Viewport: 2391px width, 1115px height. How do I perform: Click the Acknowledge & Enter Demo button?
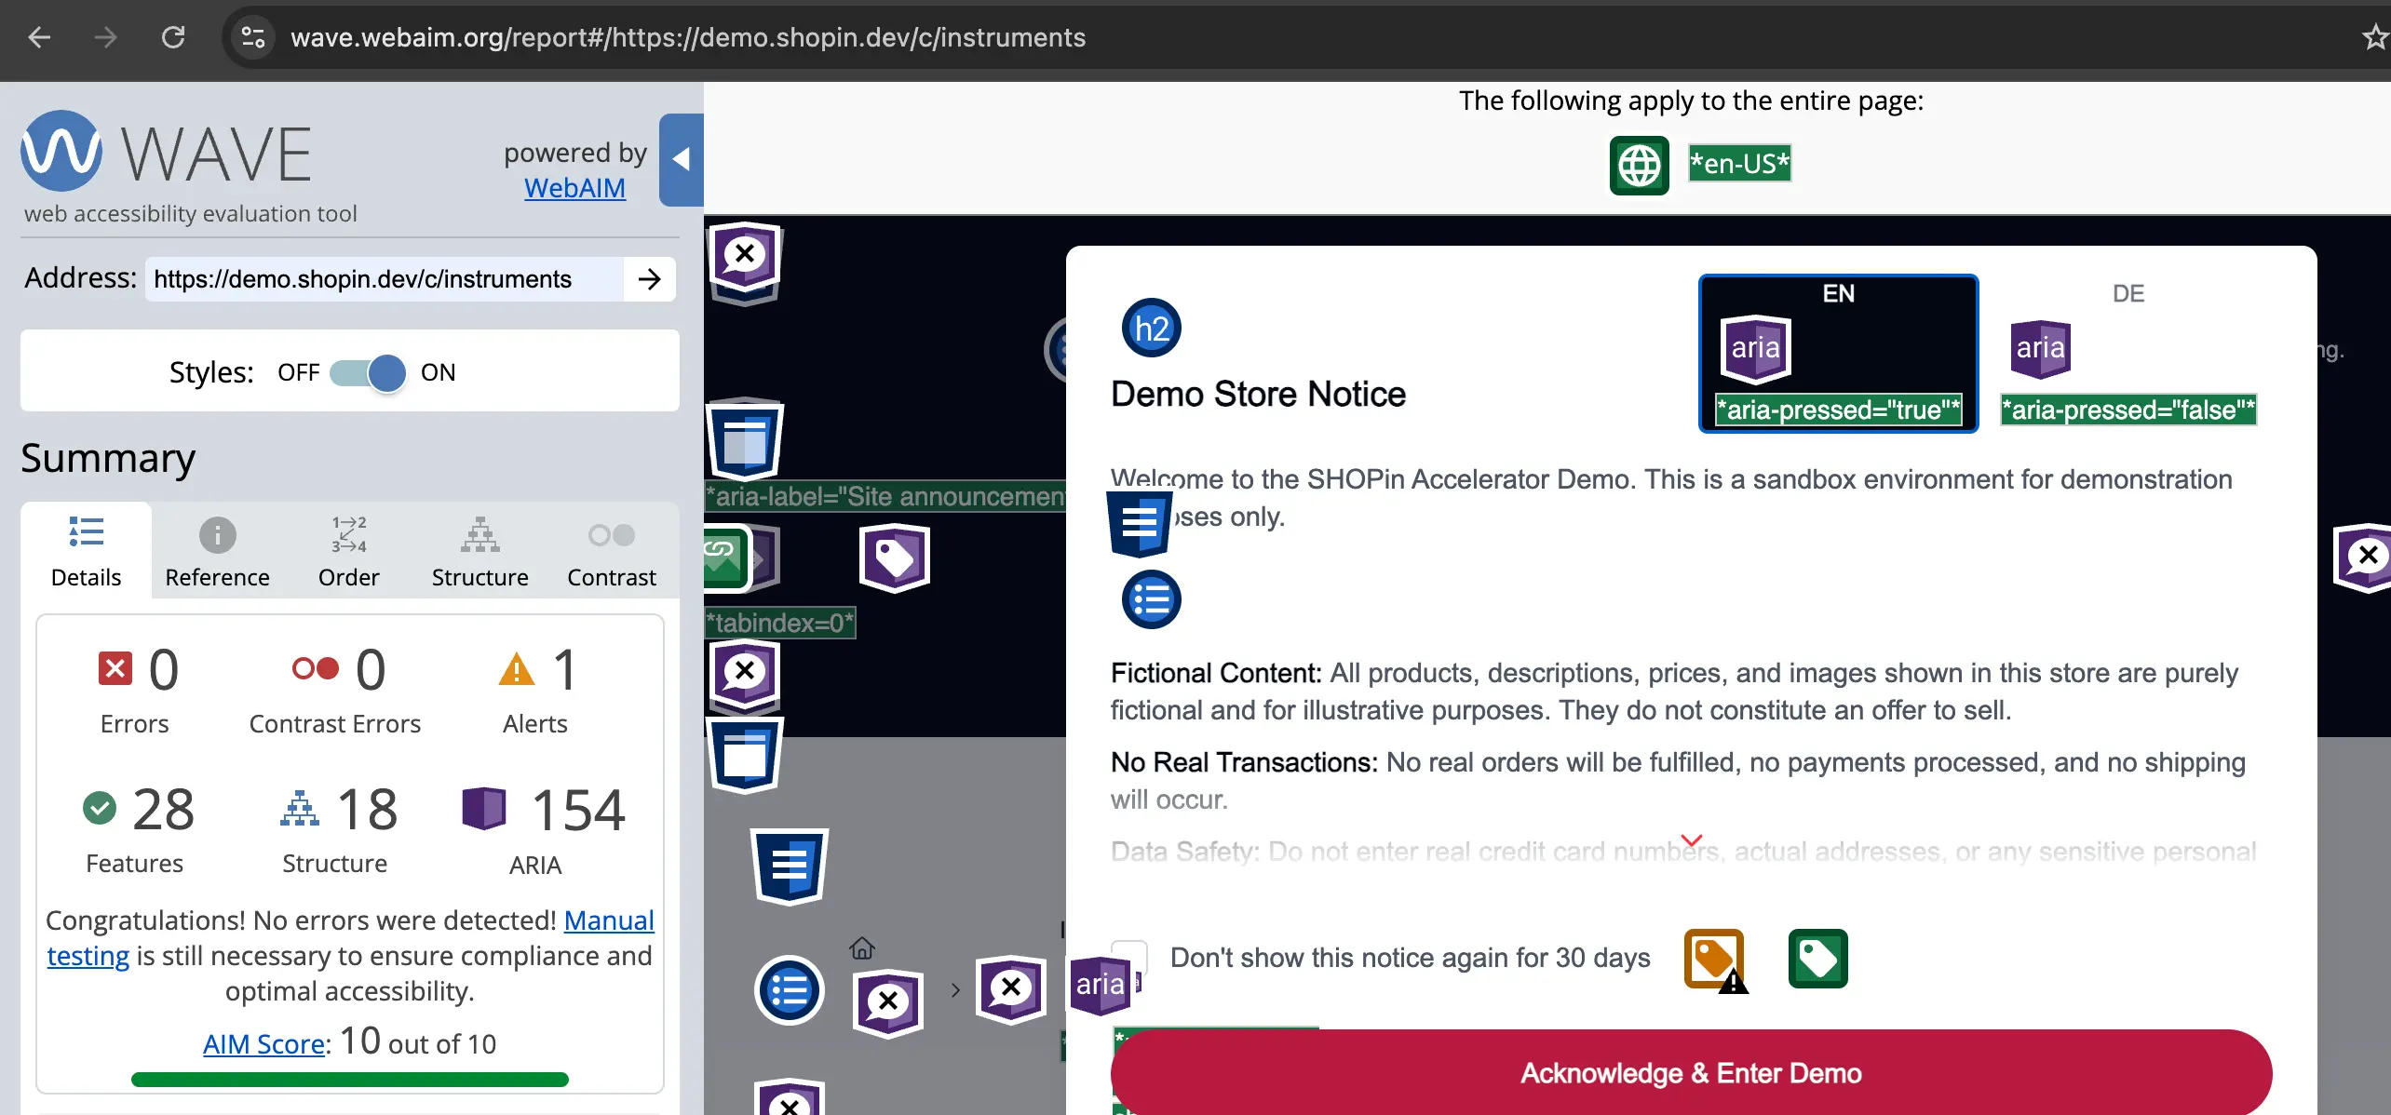click(1691, 1073)
